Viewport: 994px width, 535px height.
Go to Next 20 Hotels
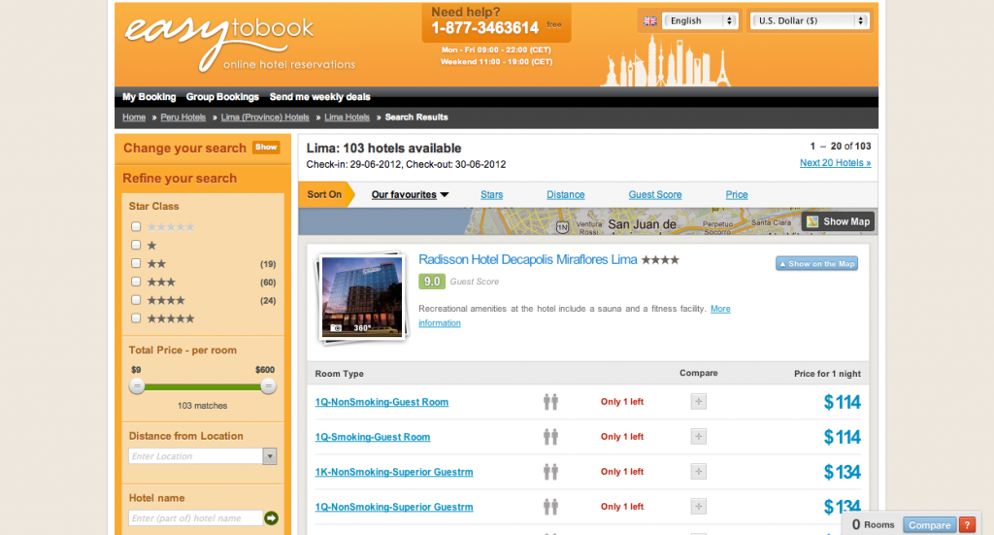835,163
